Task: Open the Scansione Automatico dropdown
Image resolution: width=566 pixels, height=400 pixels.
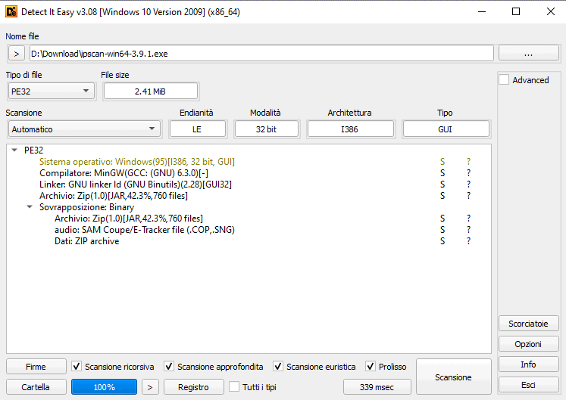Action: pyautogui.click(x=84, y=129)
